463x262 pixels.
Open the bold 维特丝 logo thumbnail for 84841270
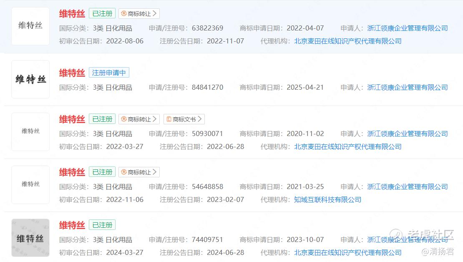click(30, 79)
